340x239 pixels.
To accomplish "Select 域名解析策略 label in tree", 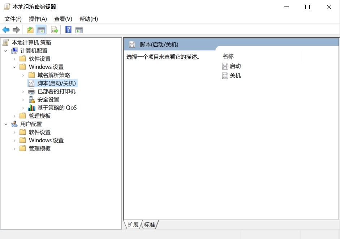I will (54, 75).
